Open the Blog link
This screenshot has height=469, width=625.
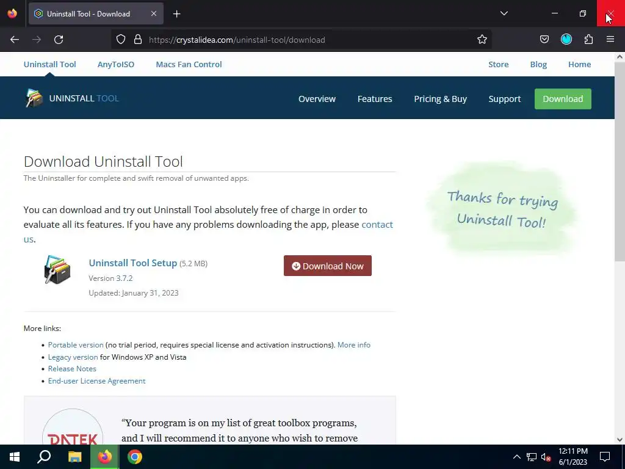[538, 64]
